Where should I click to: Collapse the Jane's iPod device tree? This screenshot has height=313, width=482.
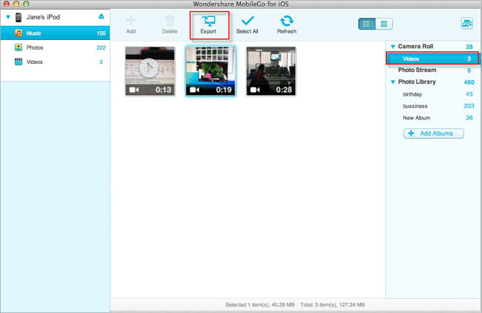8,17
